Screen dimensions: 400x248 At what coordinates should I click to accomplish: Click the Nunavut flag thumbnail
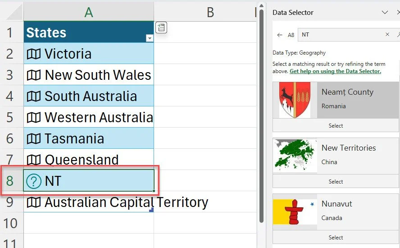[295, 212]
